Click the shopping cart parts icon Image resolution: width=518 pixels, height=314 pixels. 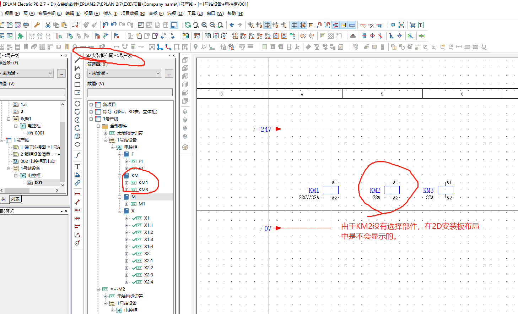tap(412, 25)
